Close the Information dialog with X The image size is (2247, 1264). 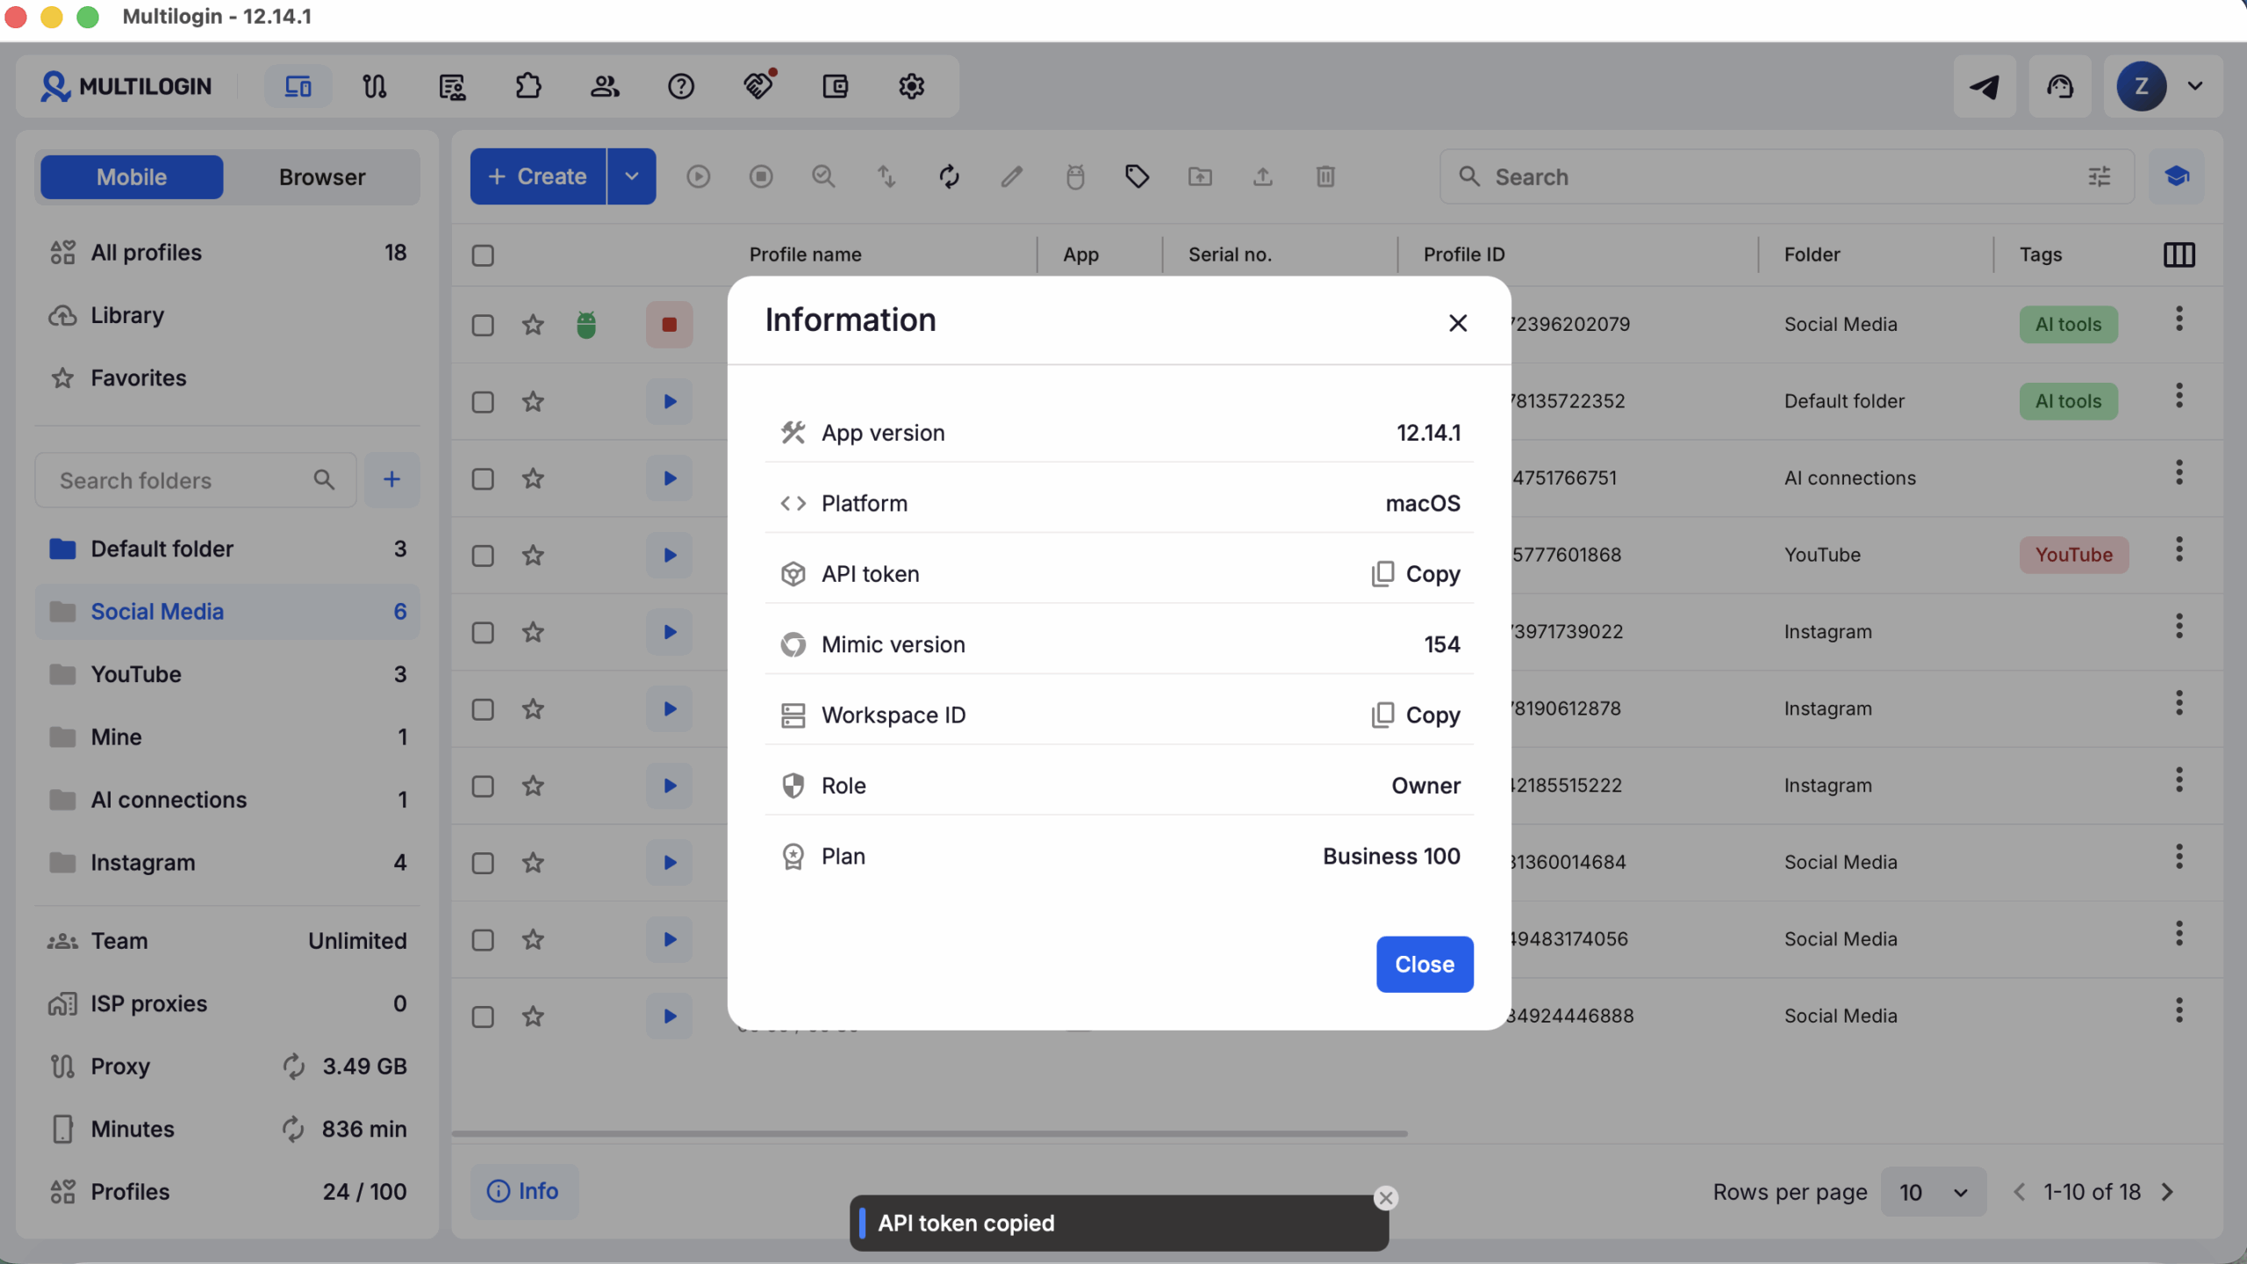point(1458,323)
